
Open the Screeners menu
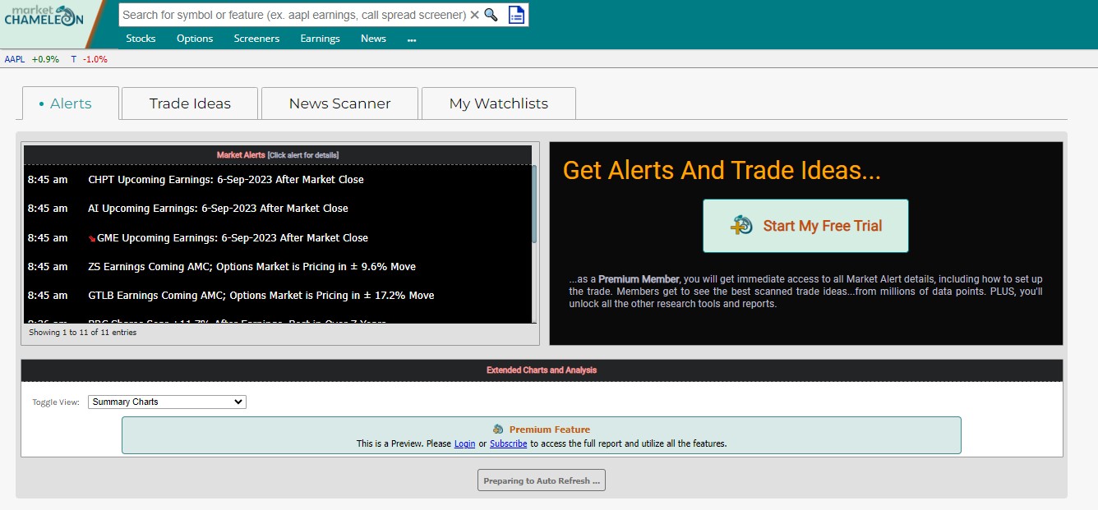256,39
